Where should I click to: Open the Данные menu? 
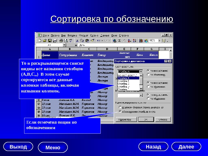(105, 36)
